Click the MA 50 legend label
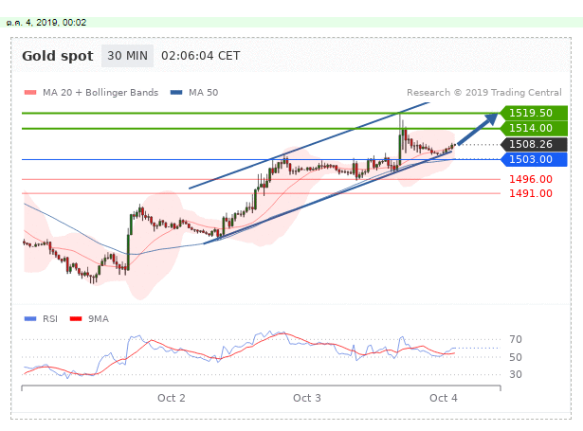Viewport: 583px width, 431px height. pyautogui.click(x=204, y=93)
